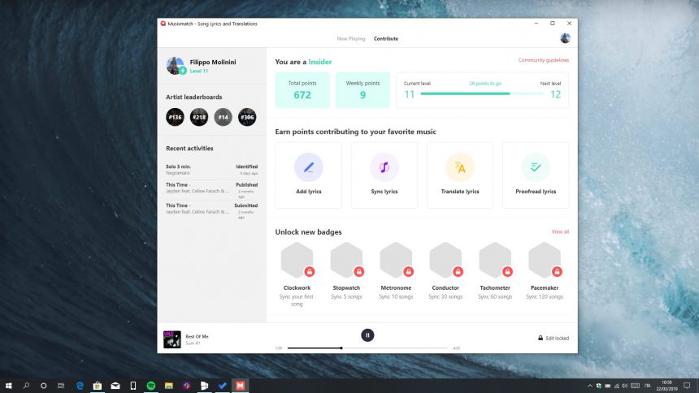Click the ITA language indicator in tray
This screenshot has width=699, height=393.
pyautogui.click(x=648, y=386)
